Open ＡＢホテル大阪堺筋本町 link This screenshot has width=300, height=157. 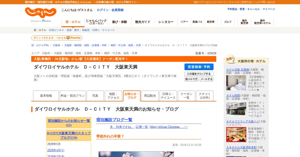(x=241, y=147)
